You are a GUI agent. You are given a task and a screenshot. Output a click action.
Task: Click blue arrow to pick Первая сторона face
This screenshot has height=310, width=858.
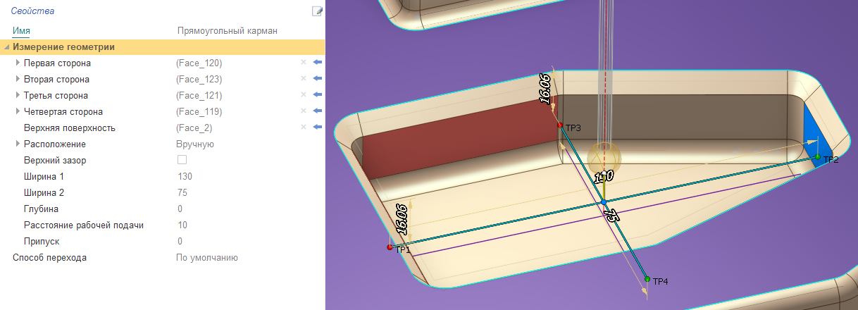pyautogui.click(x=317, y=63)
